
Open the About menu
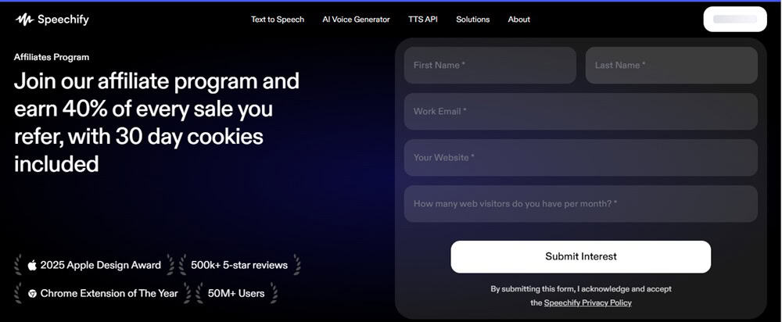pos(518,20)
